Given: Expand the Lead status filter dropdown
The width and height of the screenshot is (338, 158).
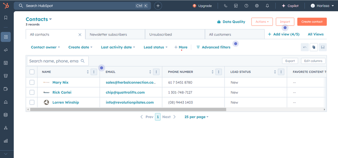Looking at the screenshot, I should pyautogui.click(x=156, y=47).
